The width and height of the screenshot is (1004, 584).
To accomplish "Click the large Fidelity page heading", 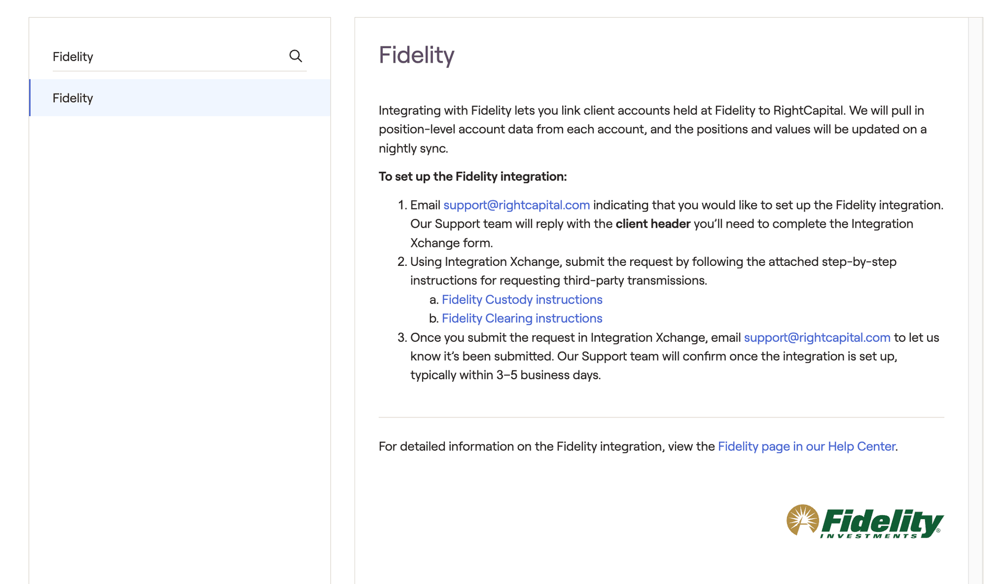I will (x=416, y=55).
